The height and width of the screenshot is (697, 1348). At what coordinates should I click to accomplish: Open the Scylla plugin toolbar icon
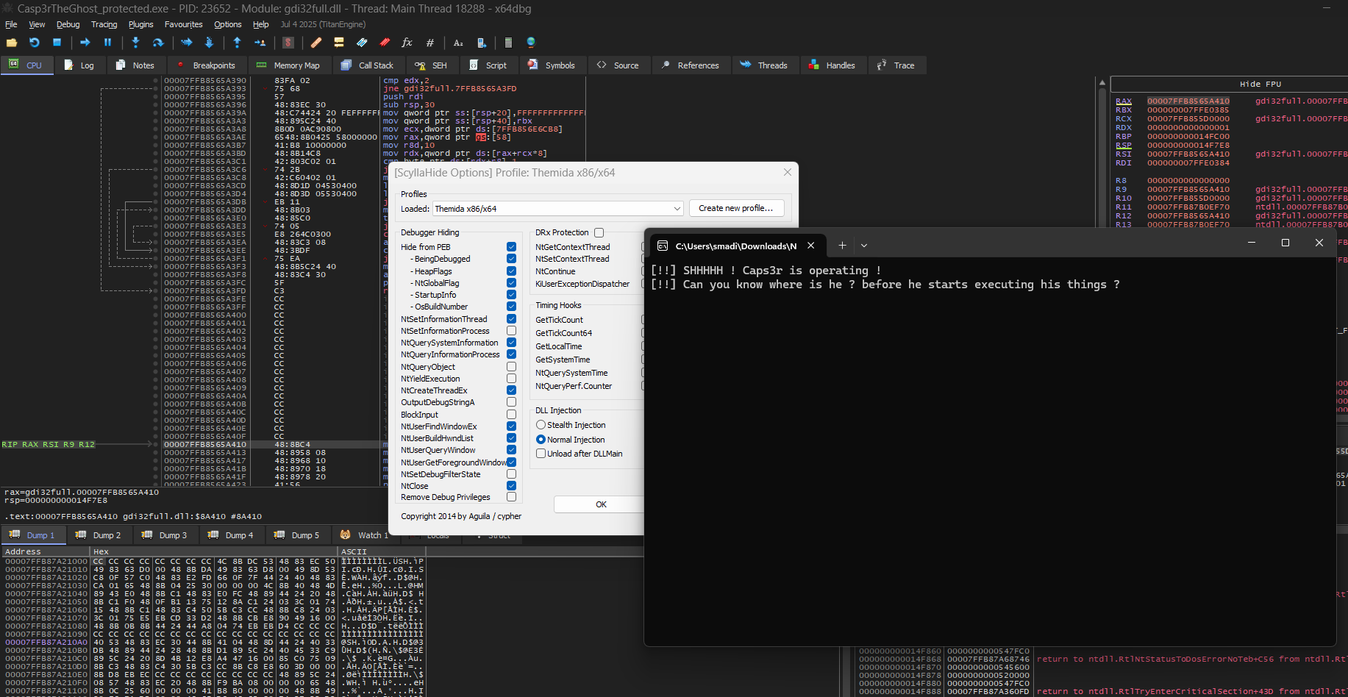[x=288, y=43]
